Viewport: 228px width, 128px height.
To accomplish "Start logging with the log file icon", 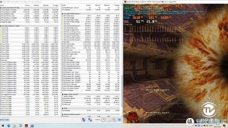I will pos(109,120).
